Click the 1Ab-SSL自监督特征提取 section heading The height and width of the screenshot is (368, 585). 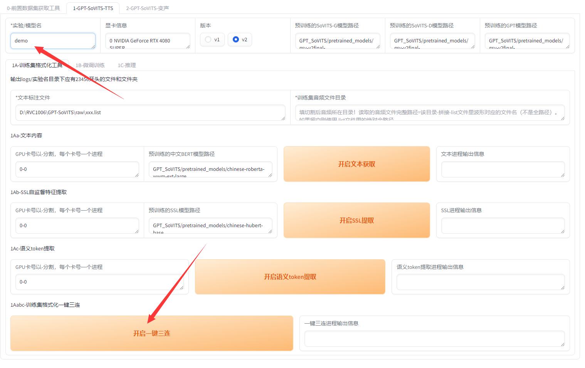coord(39,192)
